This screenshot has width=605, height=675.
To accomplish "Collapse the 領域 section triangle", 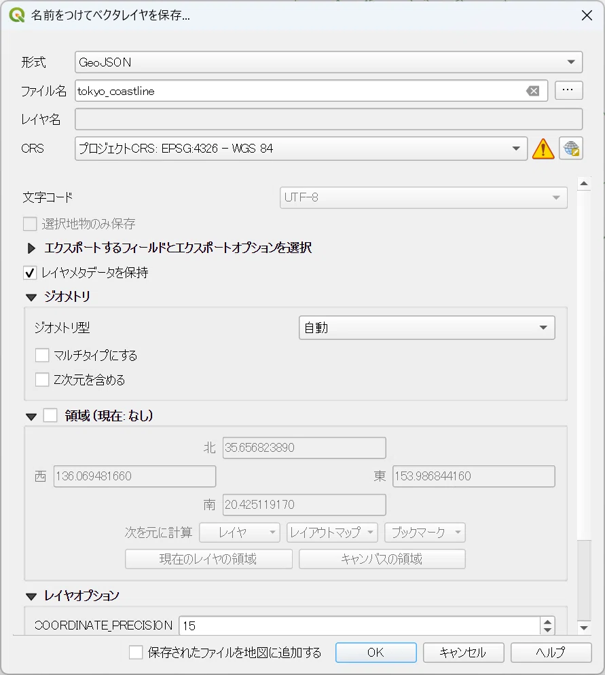I will coord(31,417).
